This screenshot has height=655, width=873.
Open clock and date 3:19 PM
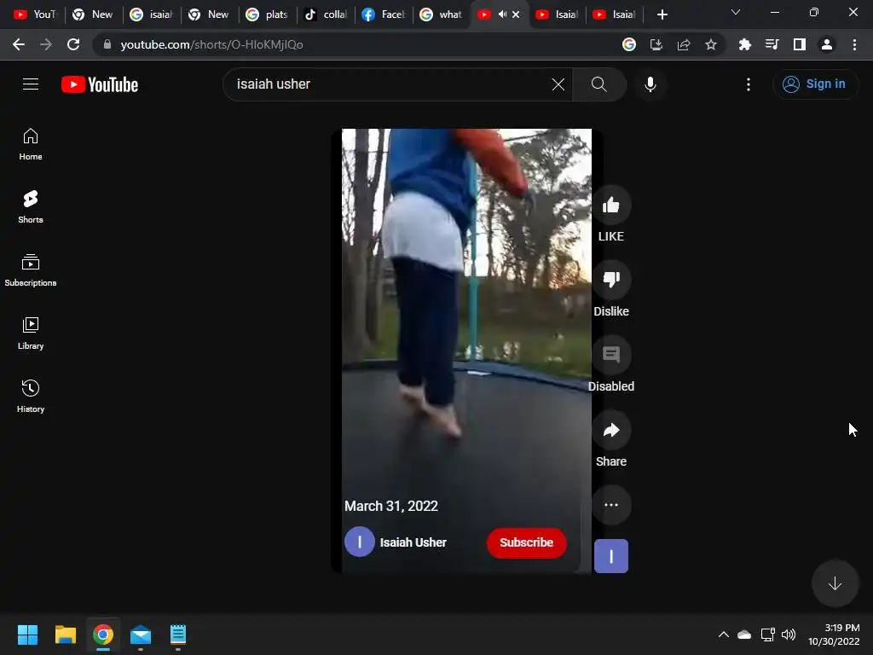834,635
